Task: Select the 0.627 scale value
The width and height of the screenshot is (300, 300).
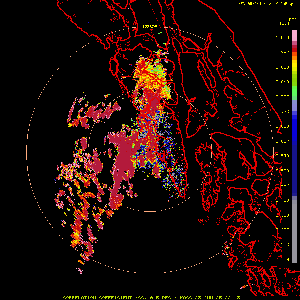Action: (282, 141)
